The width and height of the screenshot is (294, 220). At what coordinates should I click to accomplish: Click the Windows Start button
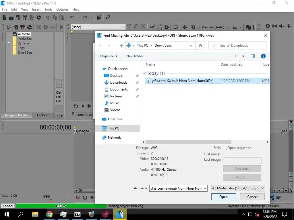(x=7, y=214)
